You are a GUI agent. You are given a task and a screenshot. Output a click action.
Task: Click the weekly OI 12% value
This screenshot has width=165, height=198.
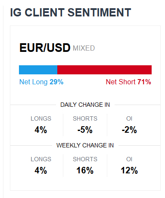pyautogui.click(x=129, y=170)
